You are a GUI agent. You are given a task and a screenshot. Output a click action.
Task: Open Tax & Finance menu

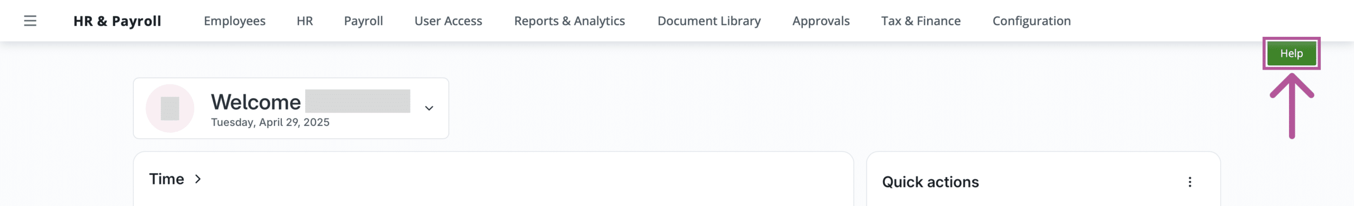pos(921,21)
